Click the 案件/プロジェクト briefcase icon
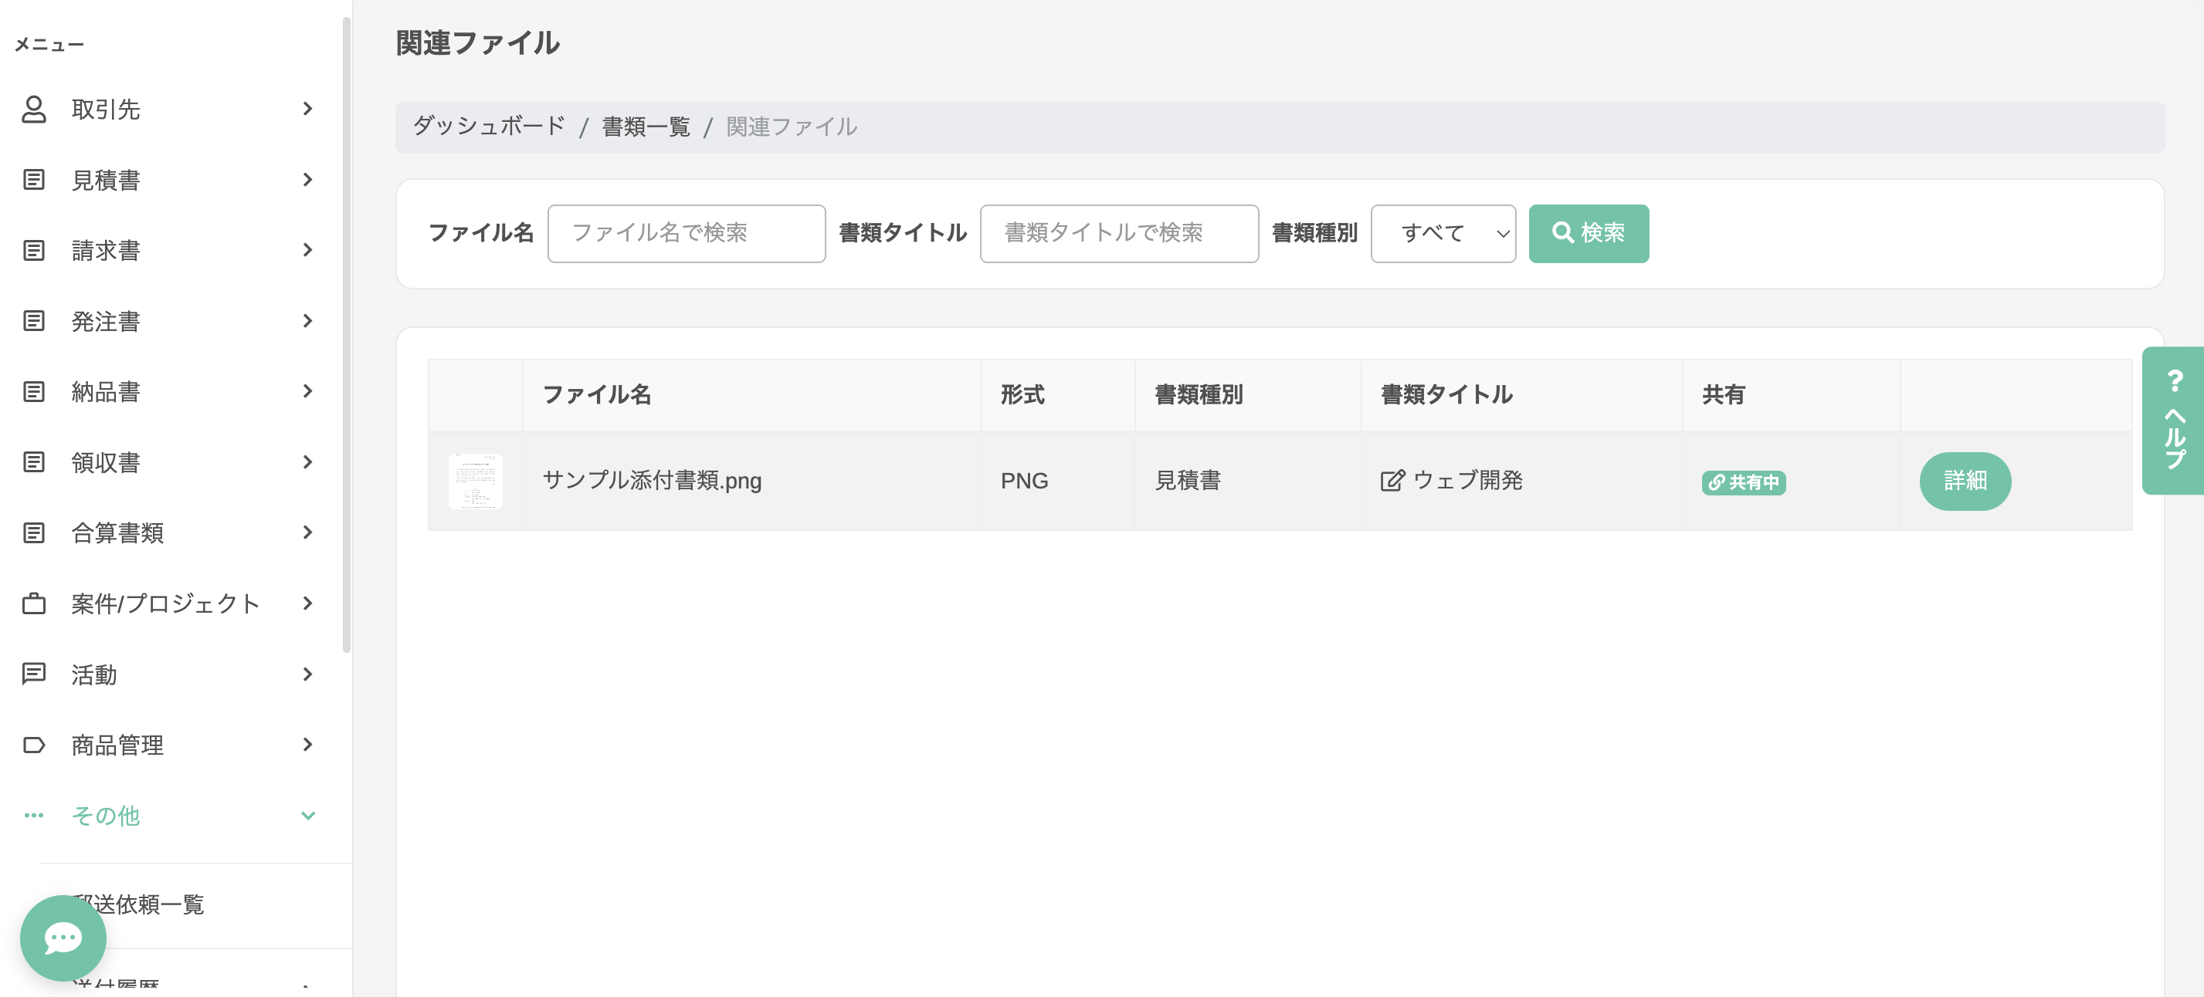This screenshot has height=997, width=2204. point(33,603)
